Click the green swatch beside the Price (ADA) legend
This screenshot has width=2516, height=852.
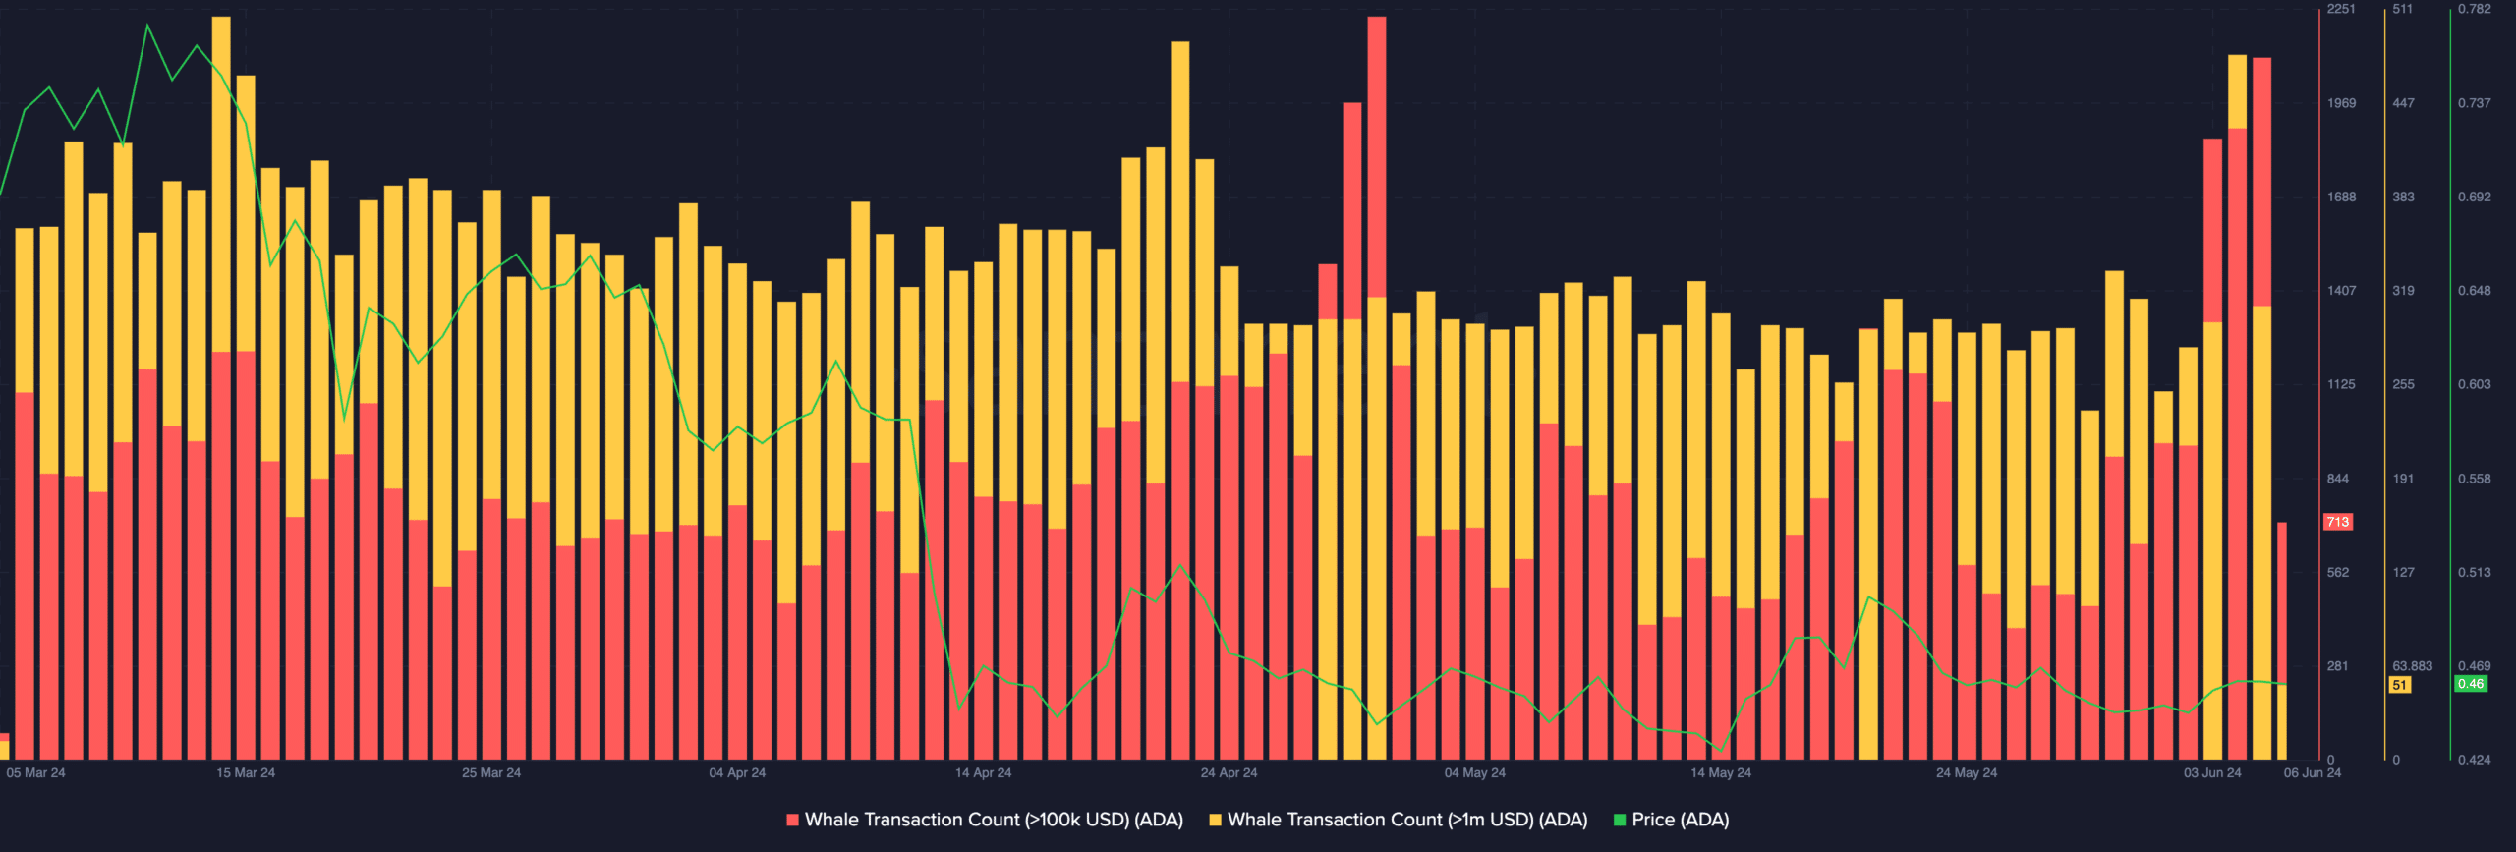pyautogui.click(x=1620, y=820)
